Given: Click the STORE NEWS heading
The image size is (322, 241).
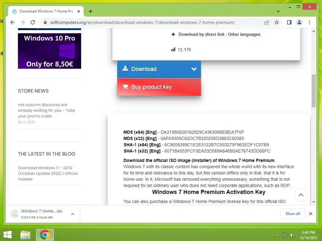Looking at the screenshot, I should pos(33,91).
